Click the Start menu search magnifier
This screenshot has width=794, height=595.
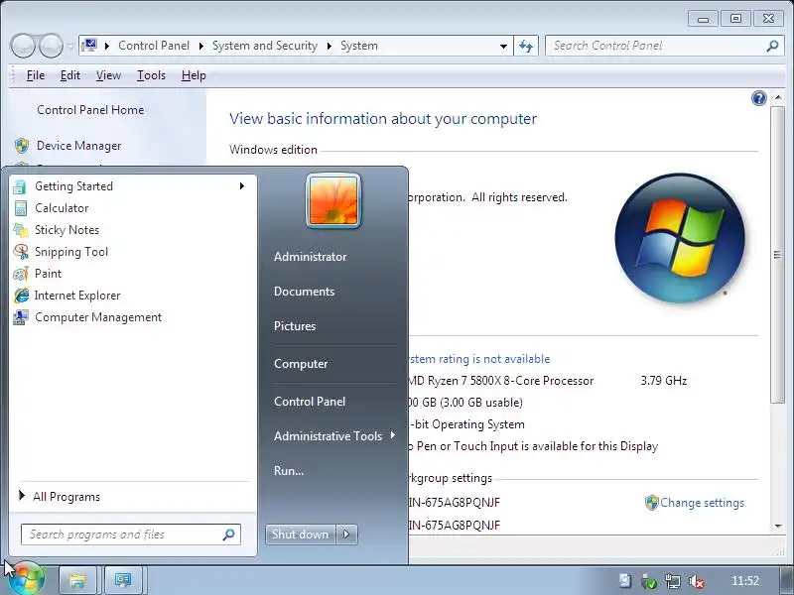228,535
